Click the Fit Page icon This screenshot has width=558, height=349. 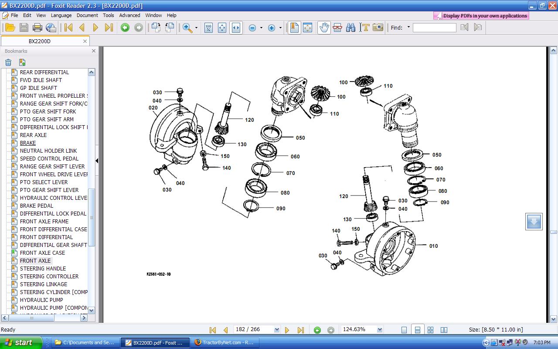click(222, 27)
